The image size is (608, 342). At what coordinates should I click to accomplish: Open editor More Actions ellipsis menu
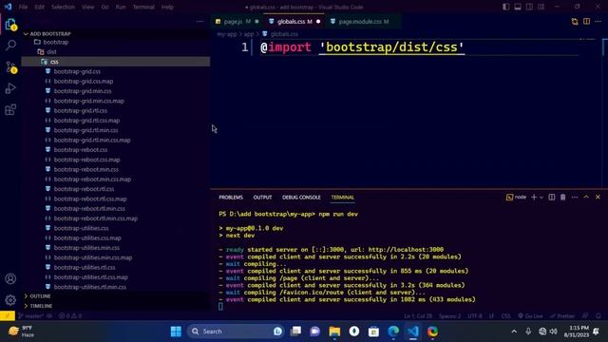click(598, 22)
